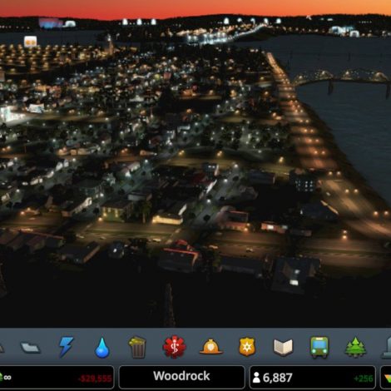
Task: Open the Education book menu
Action: click(283, 347)
